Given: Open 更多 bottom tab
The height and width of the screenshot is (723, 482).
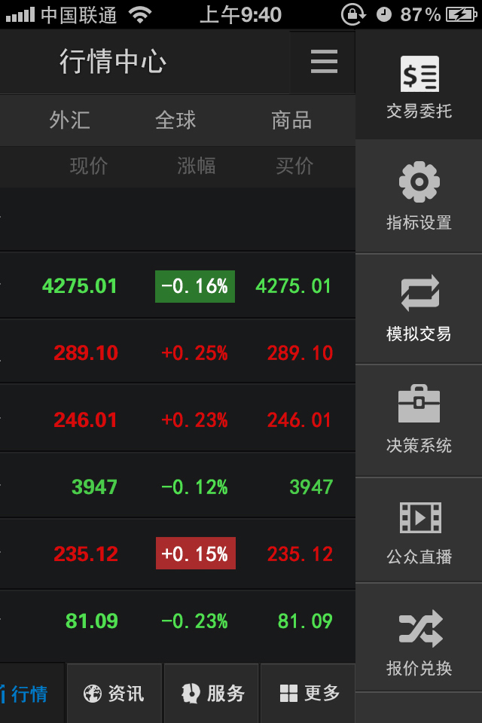Looking at the screenshot, I should pos(308,694).
